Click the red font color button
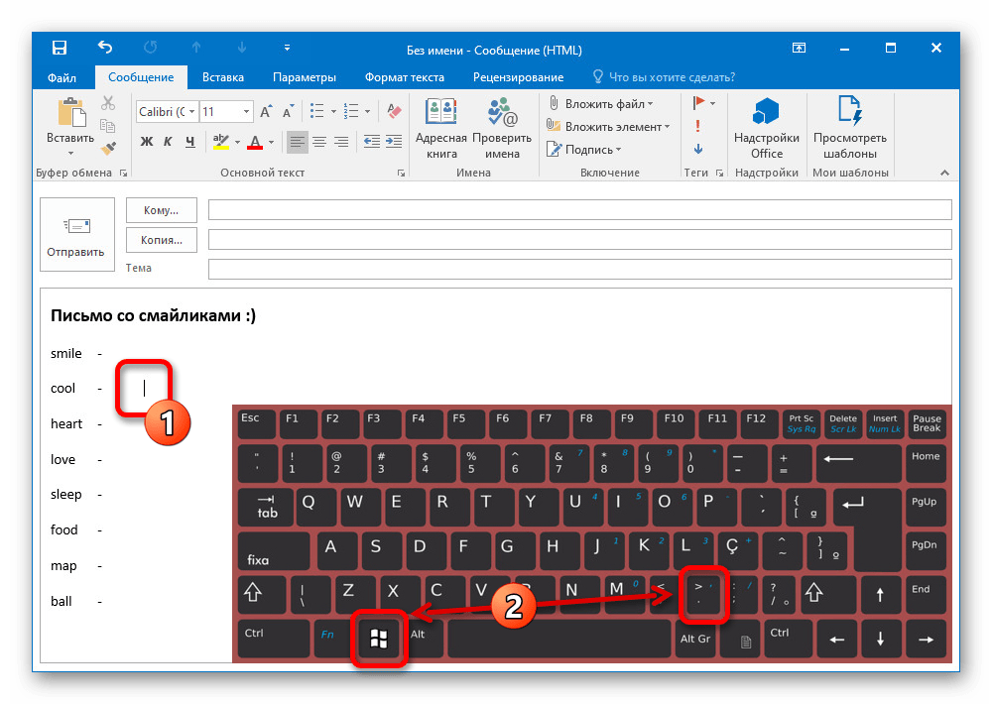The height and width of the screenshot is (704, 992). pos(255,142)
